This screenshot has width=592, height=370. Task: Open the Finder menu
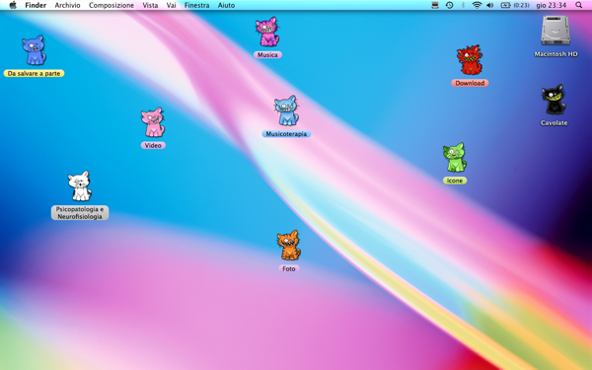pyautogui.click(x=36, y=5)
